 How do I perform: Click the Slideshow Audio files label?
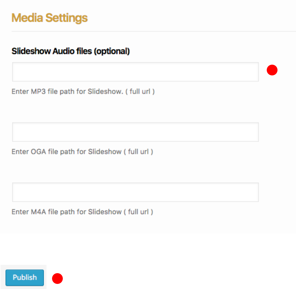coord(71,51)
